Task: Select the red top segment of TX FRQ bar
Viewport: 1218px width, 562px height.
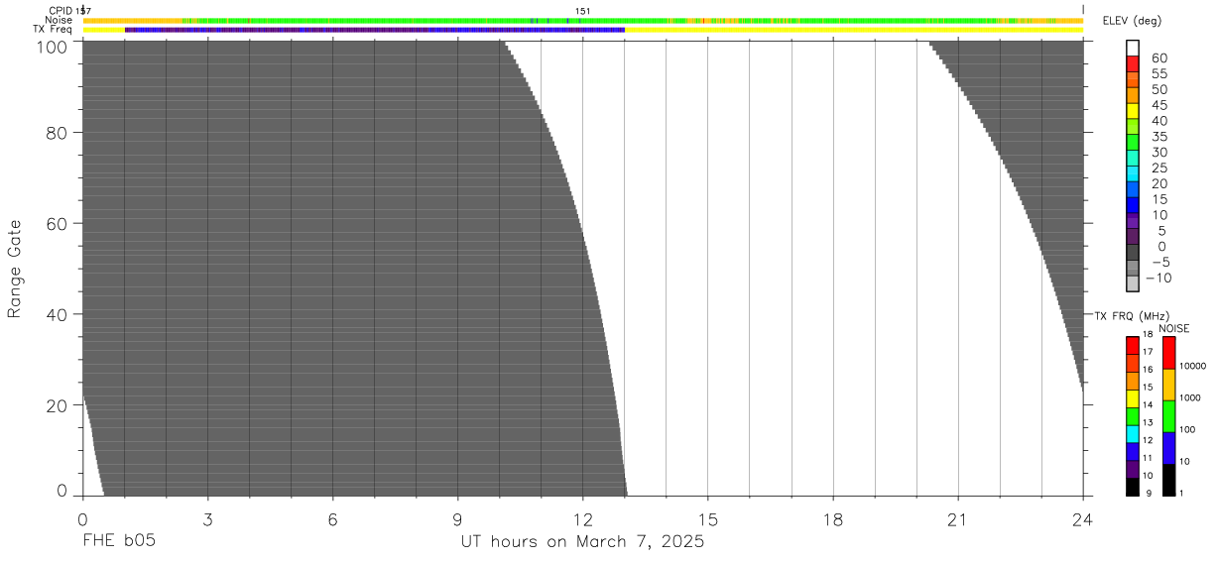Action: click(x=1133, y=345)
